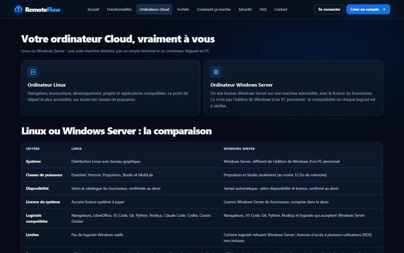This screenshot has height=253, width=404.
Task: Click 'Licence Windows Server du fournisseur' cell
Action: [276, 202]
